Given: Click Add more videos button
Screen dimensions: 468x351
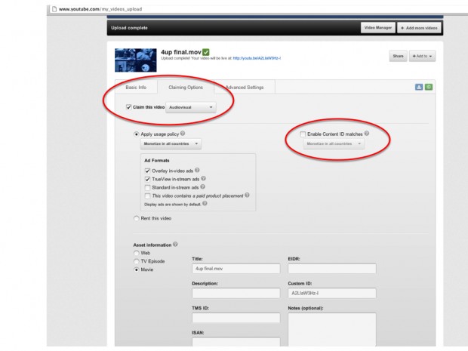Looking at the screenshot, I should (419, 28).
